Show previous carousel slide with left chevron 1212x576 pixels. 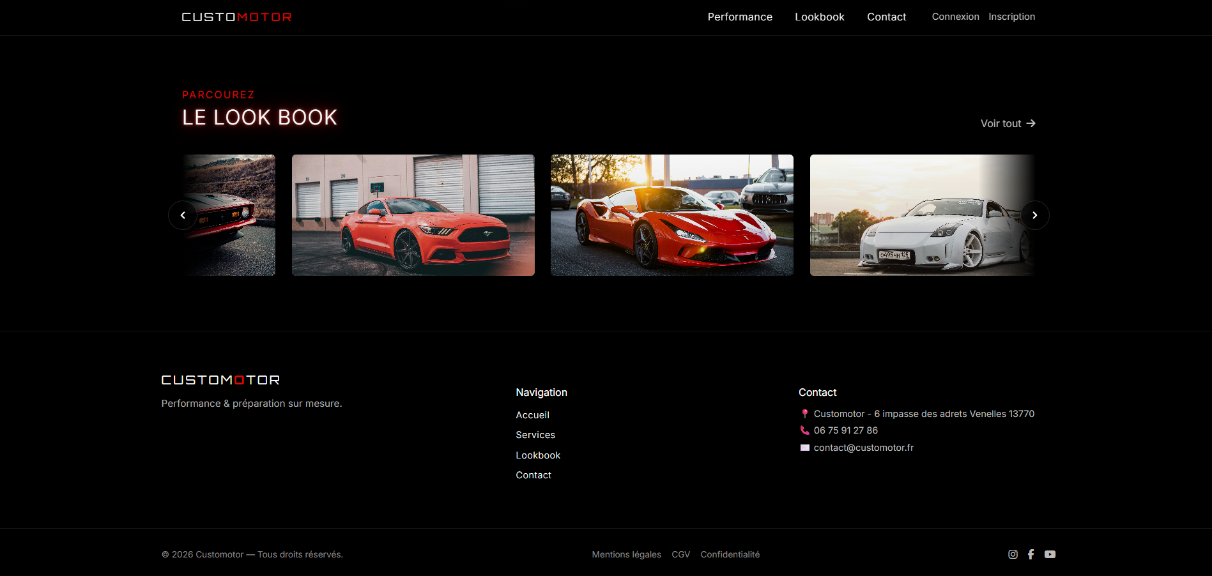coord(183,215)
